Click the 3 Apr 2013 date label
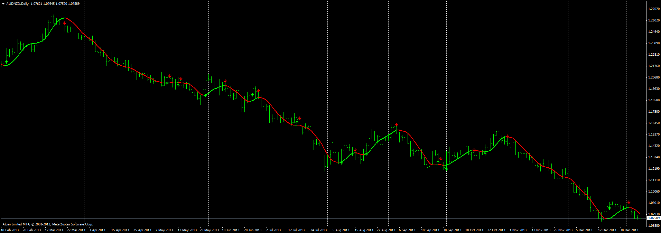The image size is (661, 233). (x=97, y=230)
